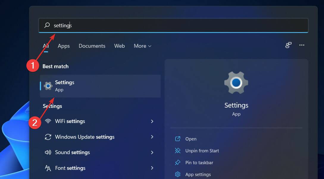324x179 pixels.
Task: Select the Web tab
Action: pyautogui.click(x=119, y=46)
